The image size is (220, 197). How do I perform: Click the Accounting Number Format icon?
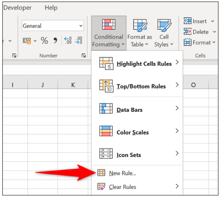[x=27, y=41]
